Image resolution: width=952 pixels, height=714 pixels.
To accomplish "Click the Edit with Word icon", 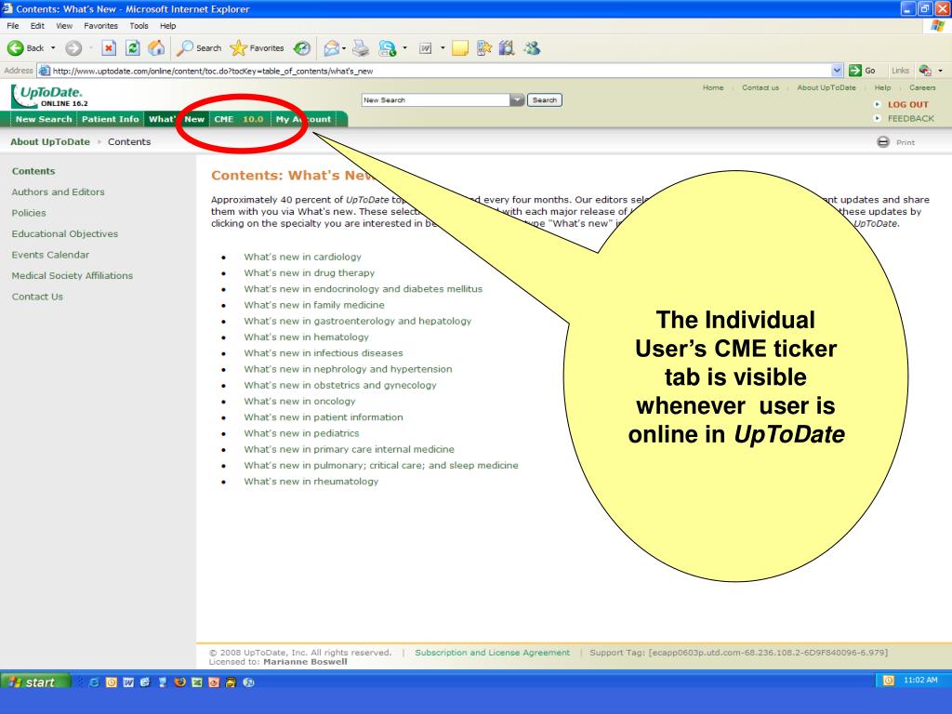I will click(x=426, y=48).
